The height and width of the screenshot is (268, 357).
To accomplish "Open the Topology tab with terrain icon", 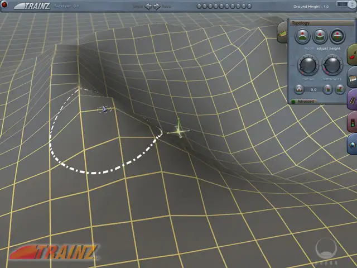I will tap(283, 32).
